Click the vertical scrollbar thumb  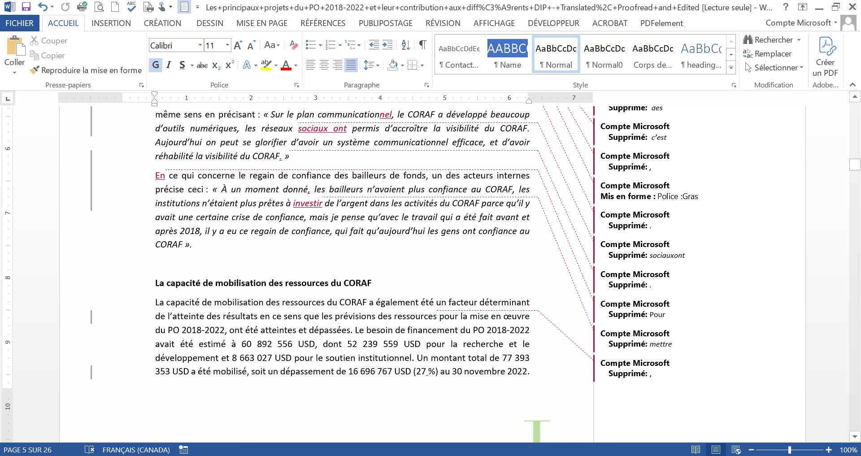pyautogui.click(x=855, y=165)
